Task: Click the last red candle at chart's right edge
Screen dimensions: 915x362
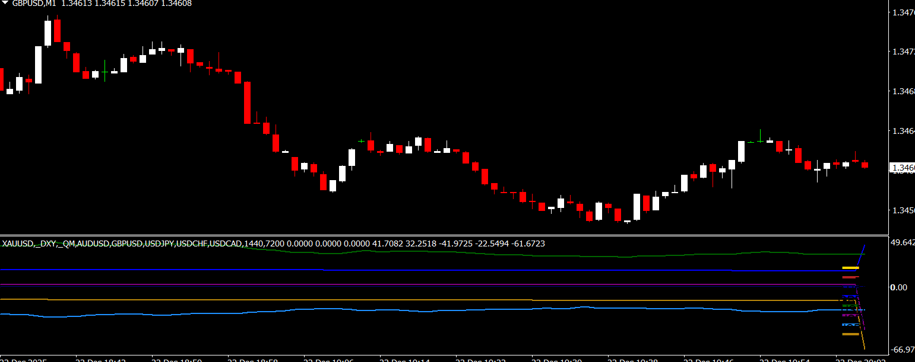Action: pyautogui.click(x=865, y=165)
